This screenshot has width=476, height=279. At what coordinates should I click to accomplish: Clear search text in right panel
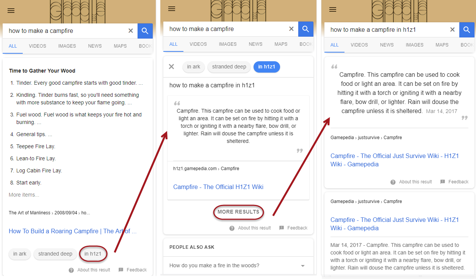(453, 29)
